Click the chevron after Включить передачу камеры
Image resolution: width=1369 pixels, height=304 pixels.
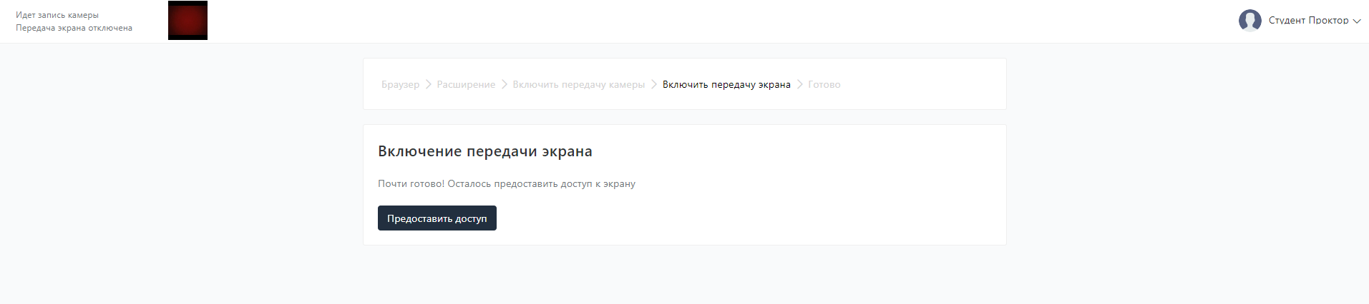coord(653,84)
